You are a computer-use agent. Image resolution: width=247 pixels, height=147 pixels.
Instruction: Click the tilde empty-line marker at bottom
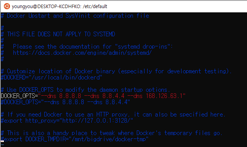coord(2,144)
